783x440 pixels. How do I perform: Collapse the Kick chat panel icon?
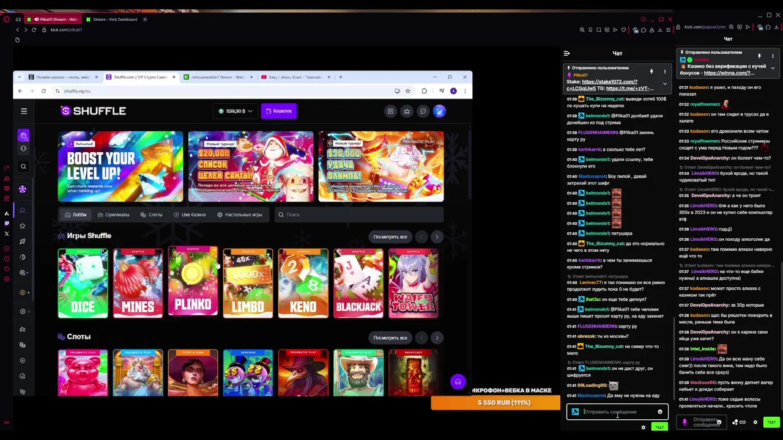pos(566,54)
